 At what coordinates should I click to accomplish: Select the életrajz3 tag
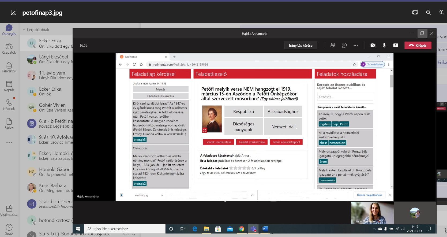click(x=140, y=139)
